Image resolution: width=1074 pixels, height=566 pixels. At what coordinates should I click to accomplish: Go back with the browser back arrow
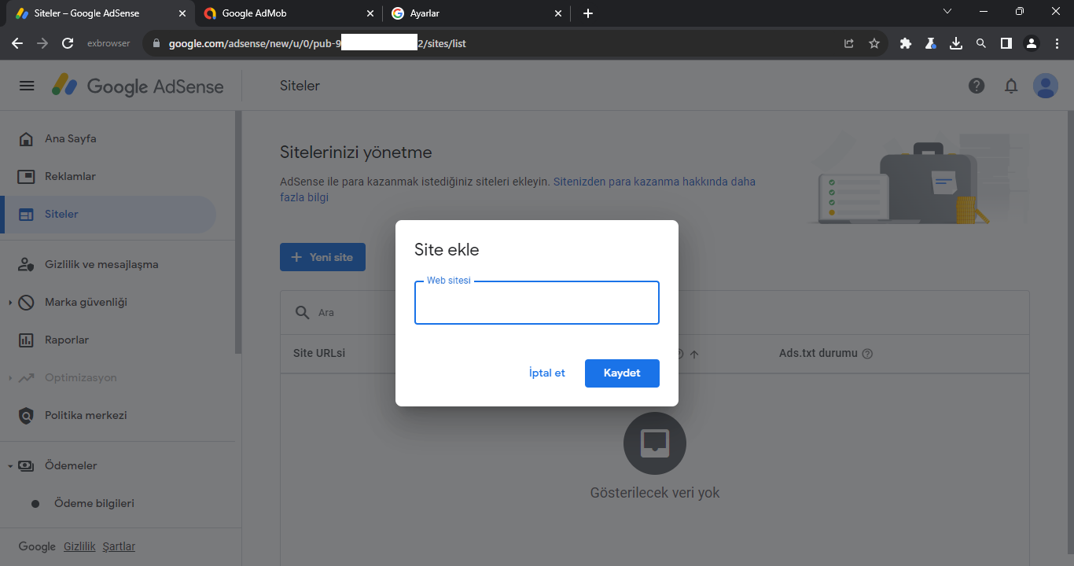pos(17,43)
